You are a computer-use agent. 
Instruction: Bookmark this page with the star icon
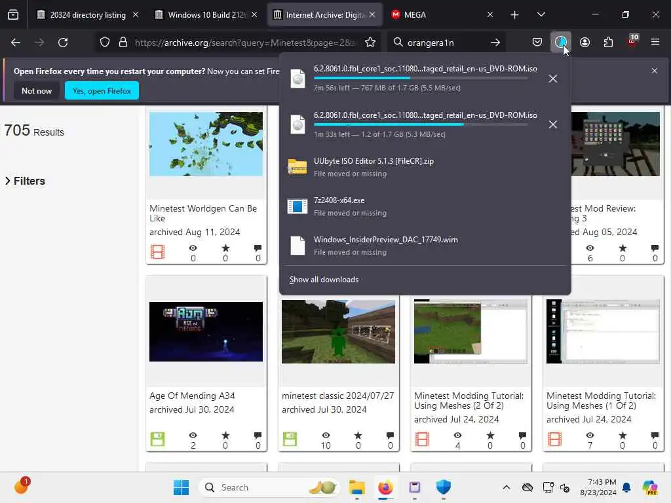point(370,43)
